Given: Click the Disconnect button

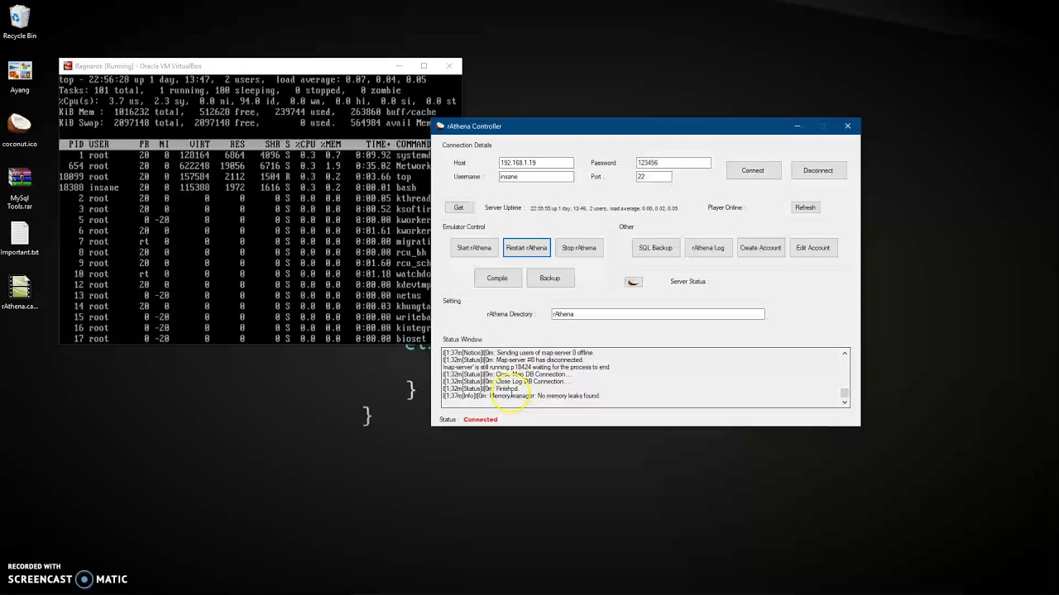Looking at the screenshot, I should coord(818,170).
